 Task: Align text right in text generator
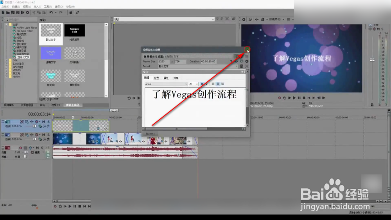222,84
